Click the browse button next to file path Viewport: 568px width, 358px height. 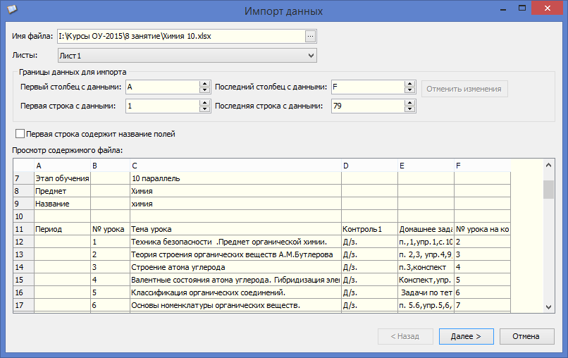click(311, 36)
